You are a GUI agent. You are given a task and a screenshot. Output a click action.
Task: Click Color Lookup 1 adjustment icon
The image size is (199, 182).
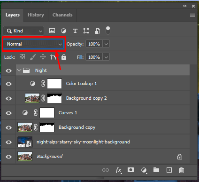tap(32, 84)
